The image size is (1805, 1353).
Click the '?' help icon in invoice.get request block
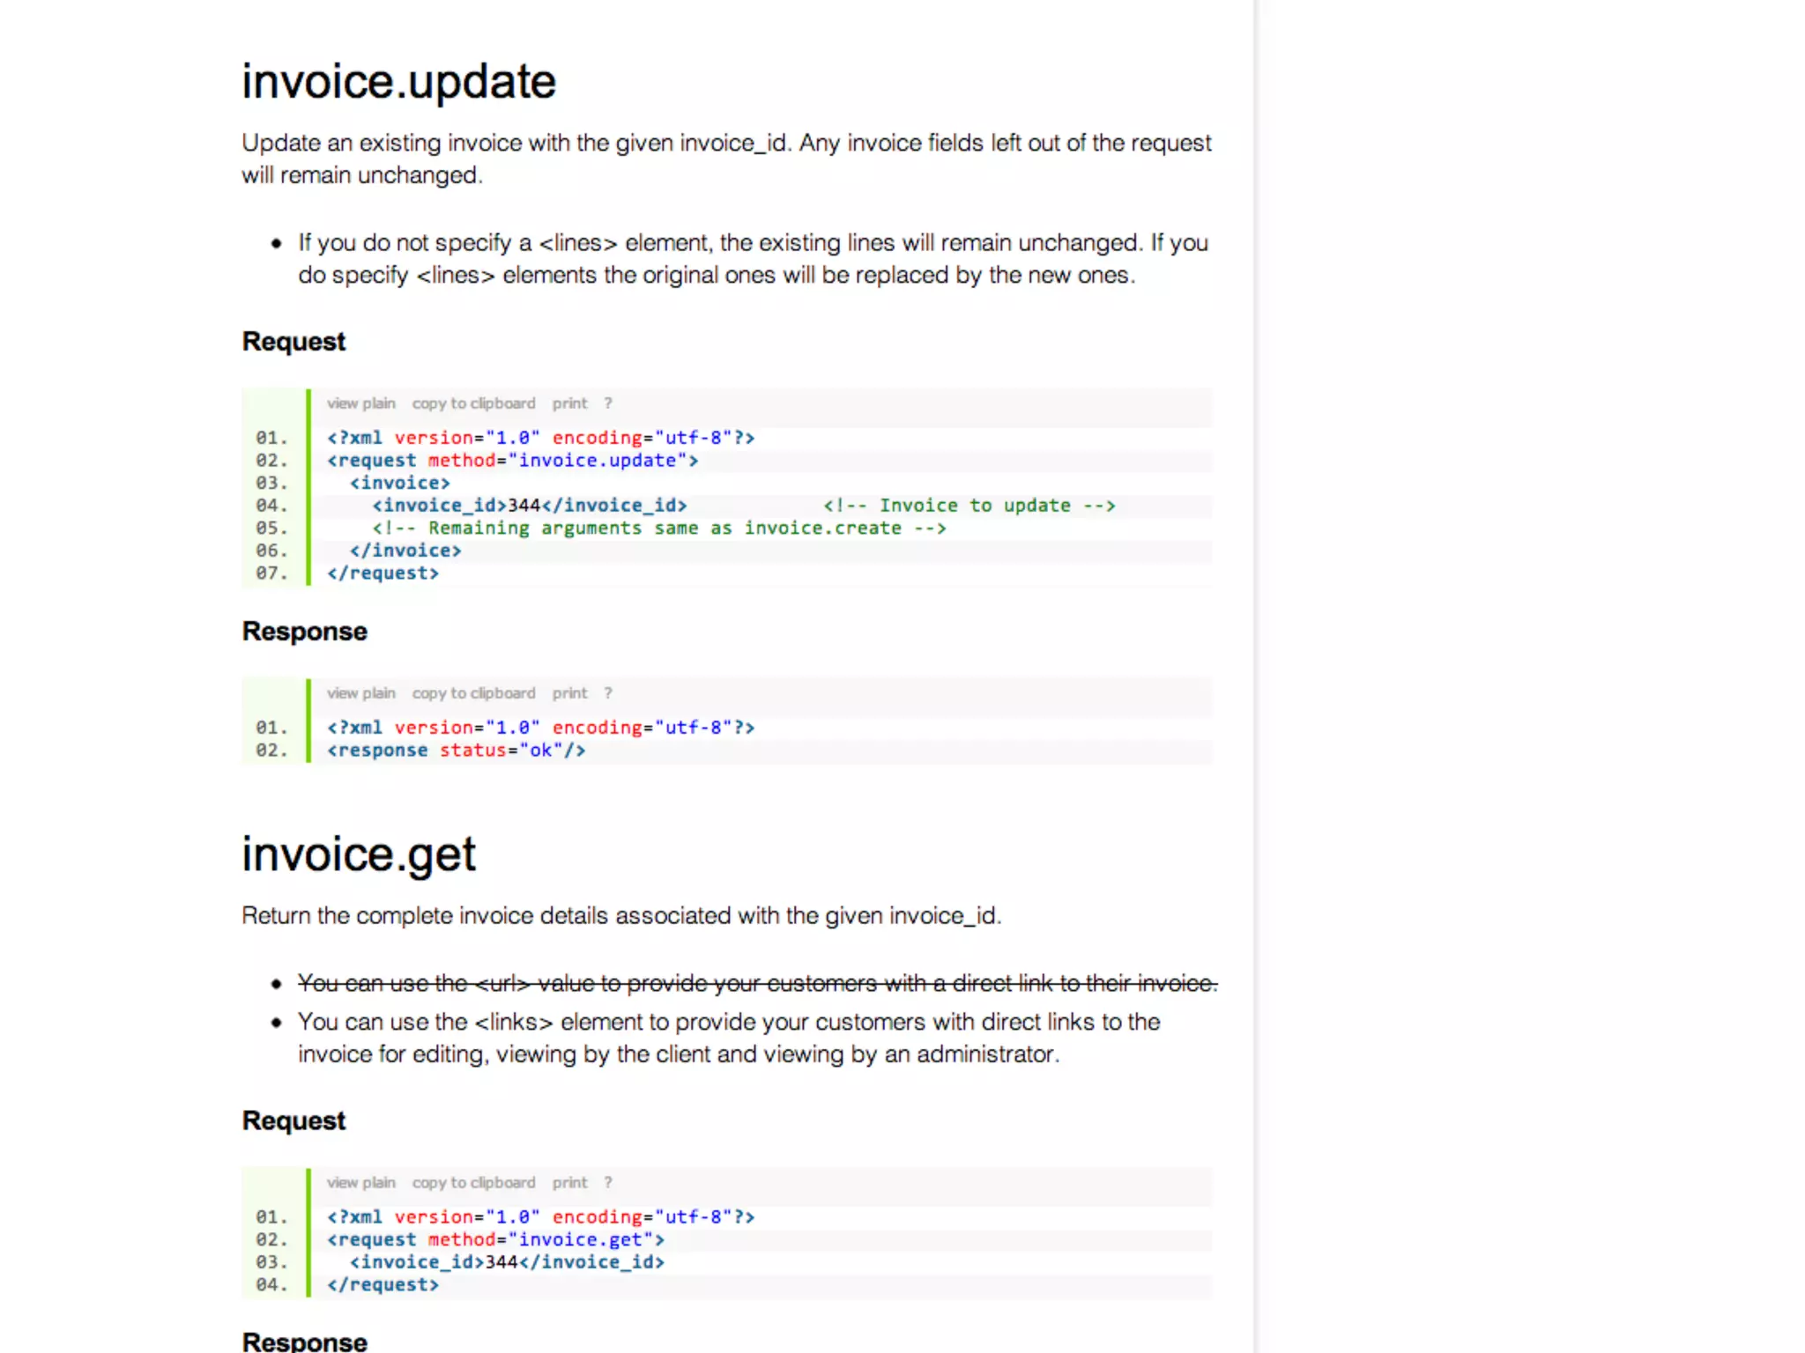608,1182
